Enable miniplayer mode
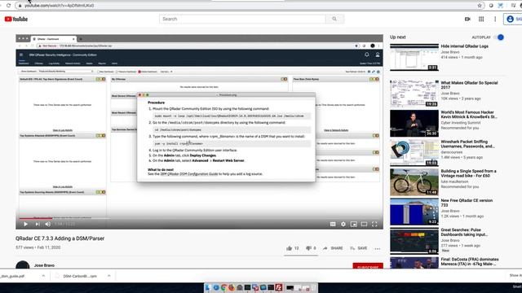Image resolution: width=522 pixels, height=293 pixels. 353,225
